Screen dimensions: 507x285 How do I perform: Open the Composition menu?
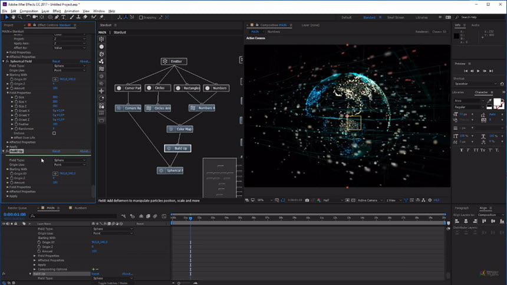tap(29, 11)
